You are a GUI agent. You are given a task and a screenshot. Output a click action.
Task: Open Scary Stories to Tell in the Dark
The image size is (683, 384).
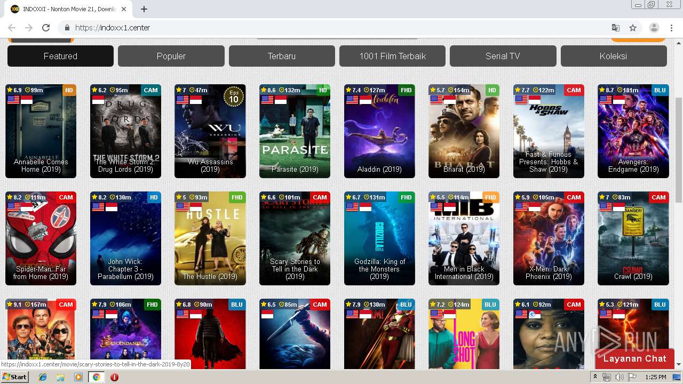click(x=295, y=238)
